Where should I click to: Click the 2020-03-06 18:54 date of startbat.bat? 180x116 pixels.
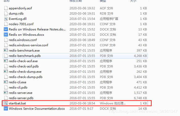(x=82, y=103)
